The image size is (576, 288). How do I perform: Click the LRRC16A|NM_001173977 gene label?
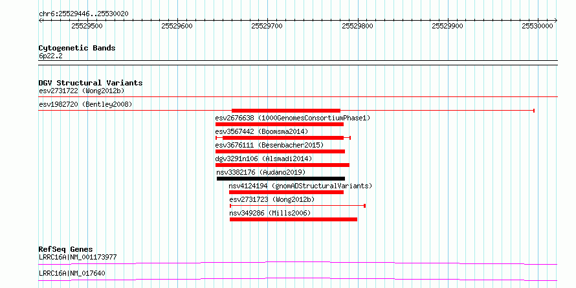[x=78, y=257]
